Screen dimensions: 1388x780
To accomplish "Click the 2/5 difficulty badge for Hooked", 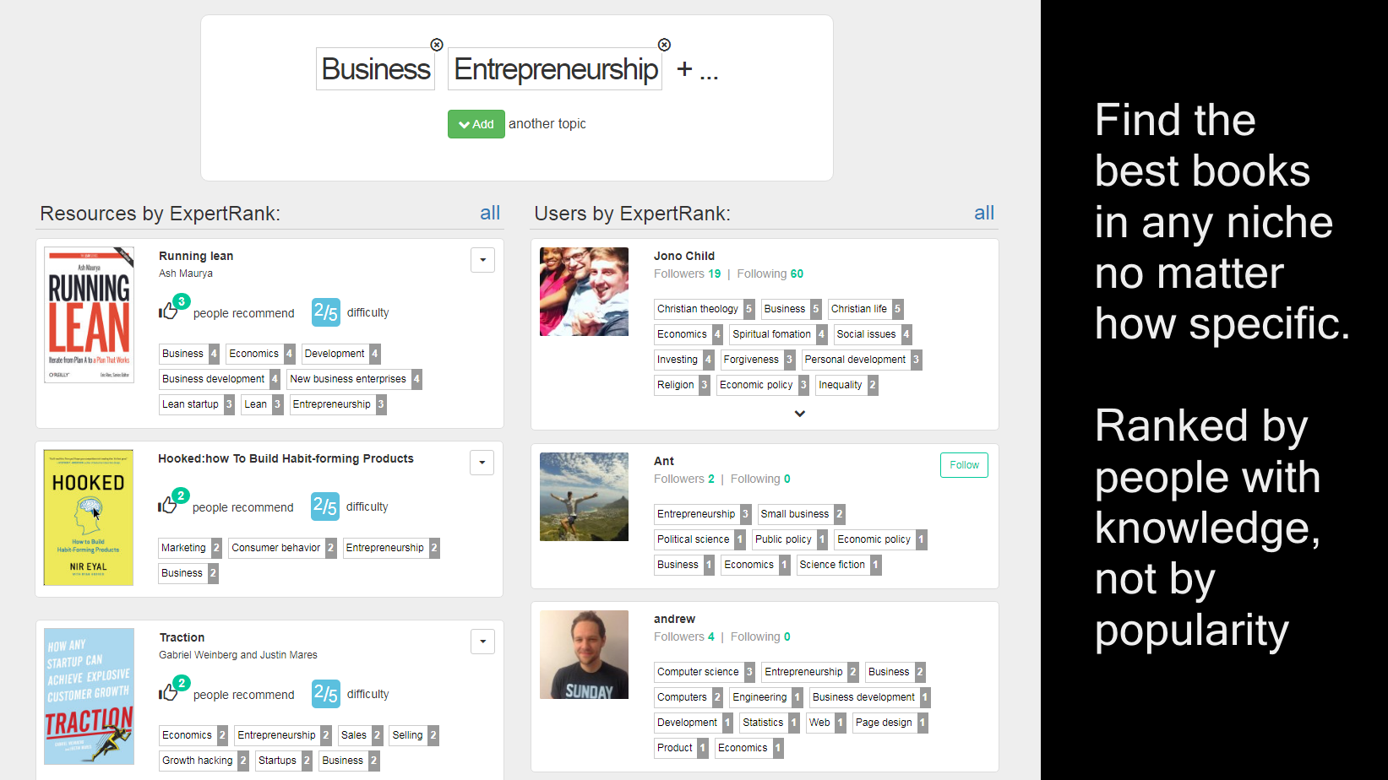I will click(x=324, y=506).
